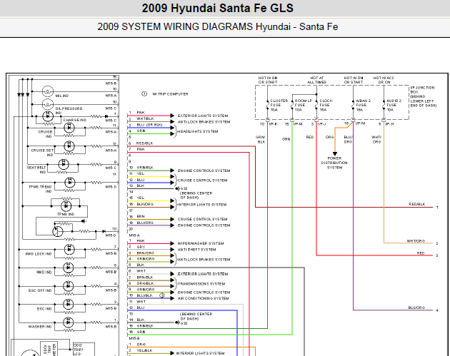
Task: Click the 'I/P JUNCTION BOX' description text
Action: pos(424,96)
